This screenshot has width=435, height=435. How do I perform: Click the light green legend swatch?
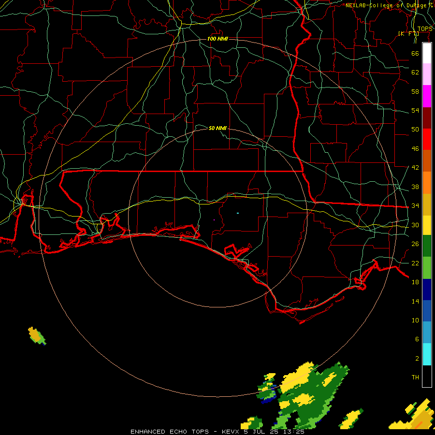(x=427, y=268)
